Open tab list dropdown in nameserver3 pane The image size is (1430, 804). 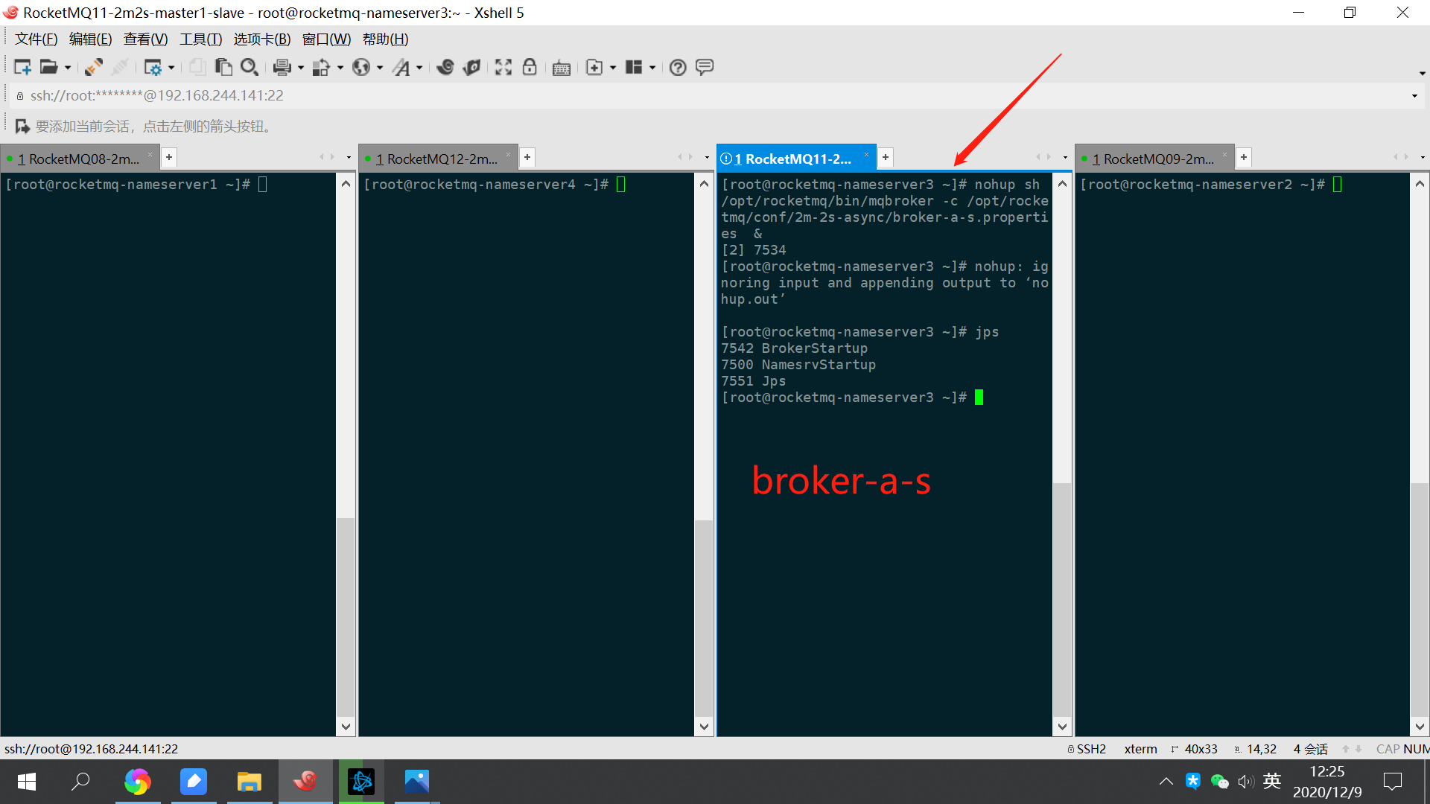[1065, 157]
